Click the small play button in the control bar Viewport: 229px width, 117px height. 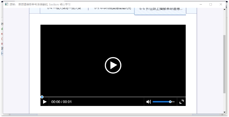(x=45, y=102)
